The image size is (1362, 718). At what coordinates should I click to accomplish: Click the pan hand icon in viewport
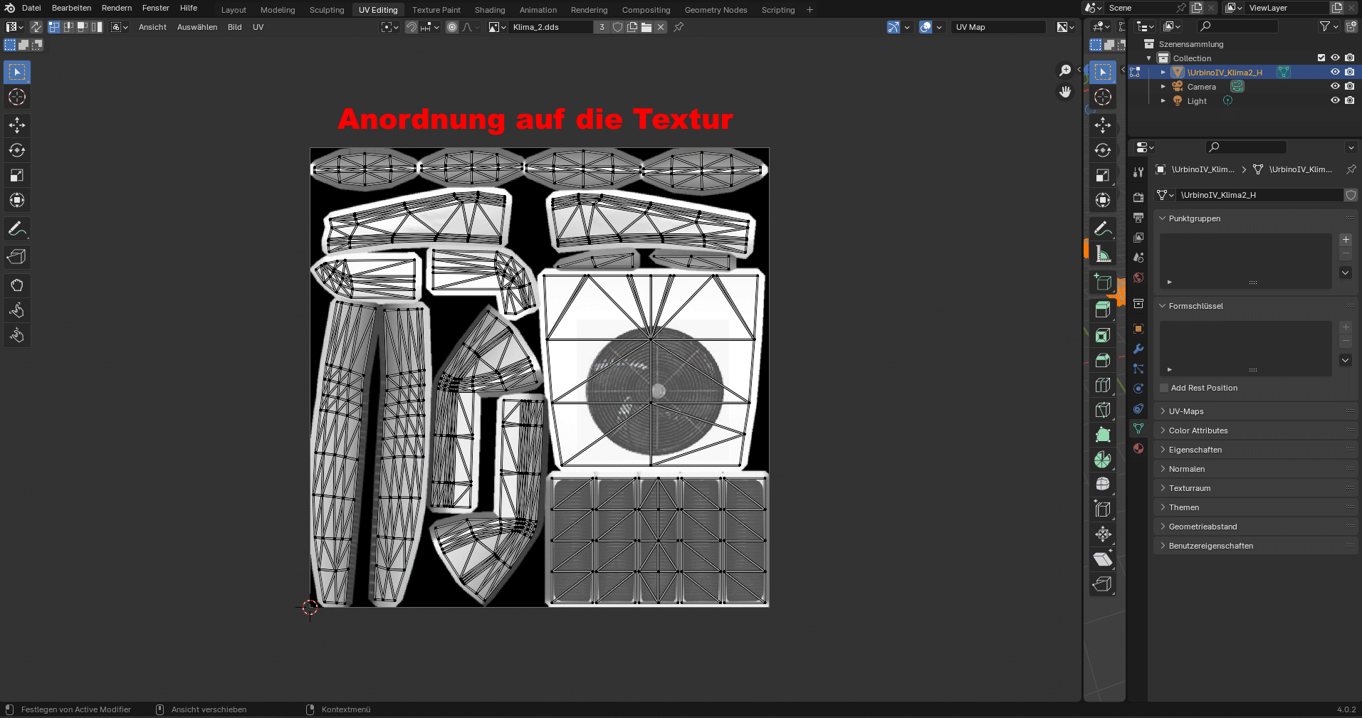click(x=1065, y=92)
